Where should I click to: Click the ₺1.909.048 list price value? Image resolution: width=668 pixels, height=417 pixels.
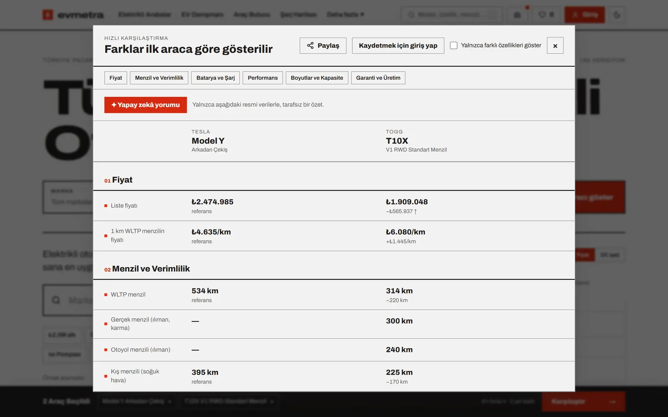pos(407,202)
